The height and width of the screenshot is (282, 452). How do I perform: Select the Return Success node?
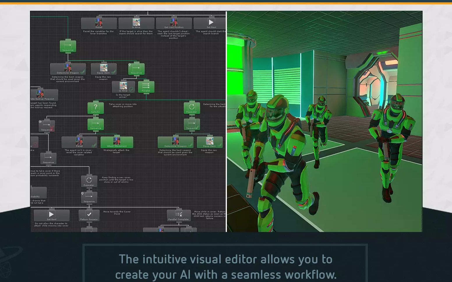click(x=89, y=215)
